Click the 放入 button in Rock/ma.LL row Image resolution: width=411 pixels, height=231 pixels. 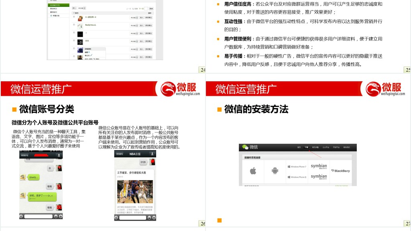pos(142,25)
